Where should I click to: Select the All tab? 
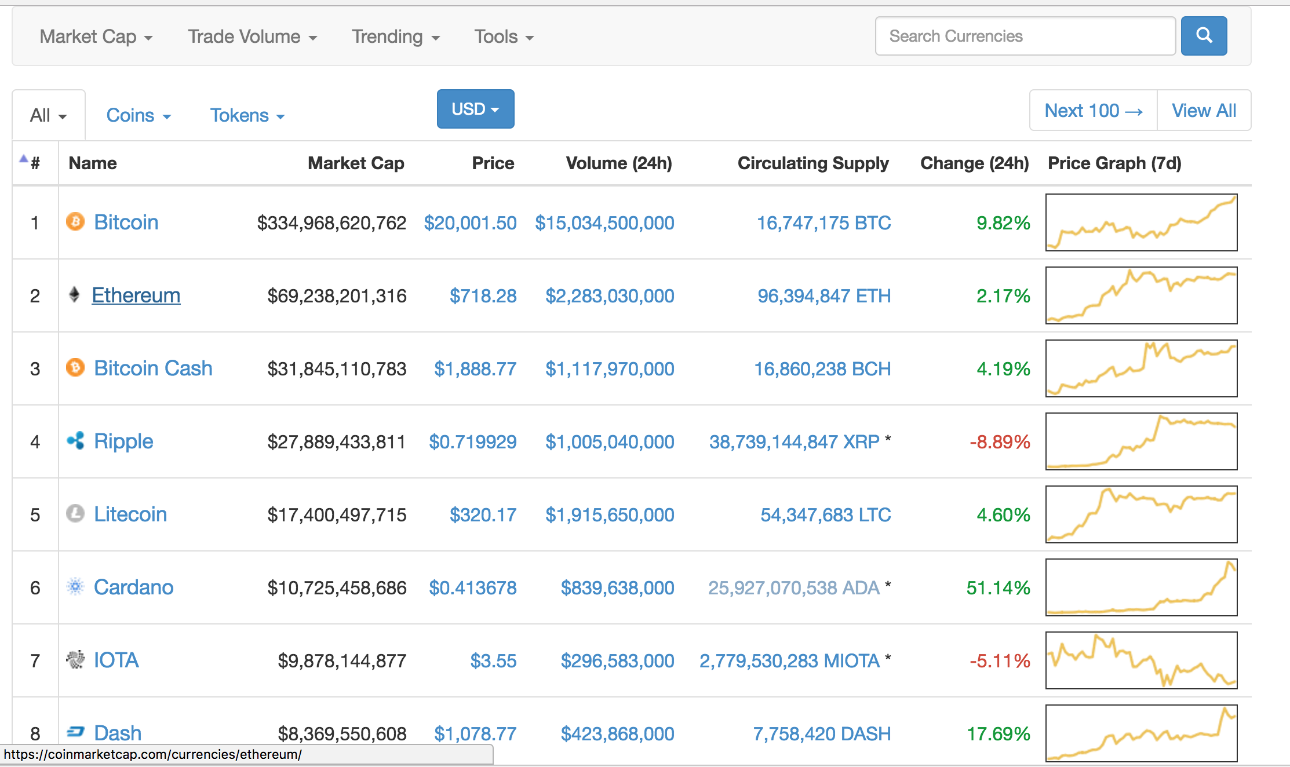[x=49, y=115]
